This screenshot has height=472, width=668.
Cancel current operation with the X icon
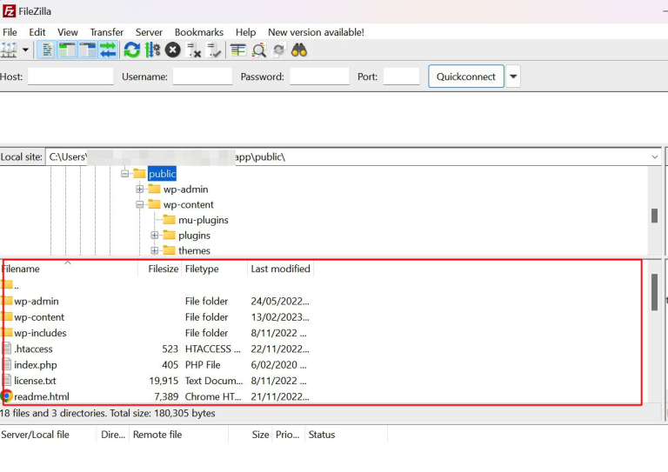pos(173,50)
